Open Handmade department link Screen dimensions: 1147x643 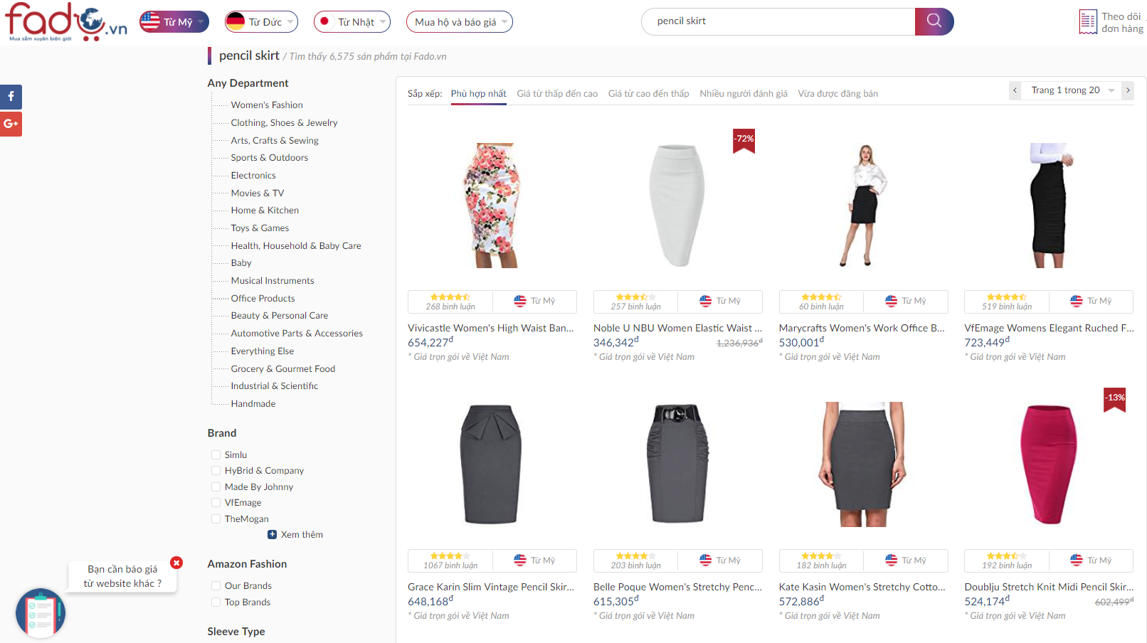(x=253, y=403)
